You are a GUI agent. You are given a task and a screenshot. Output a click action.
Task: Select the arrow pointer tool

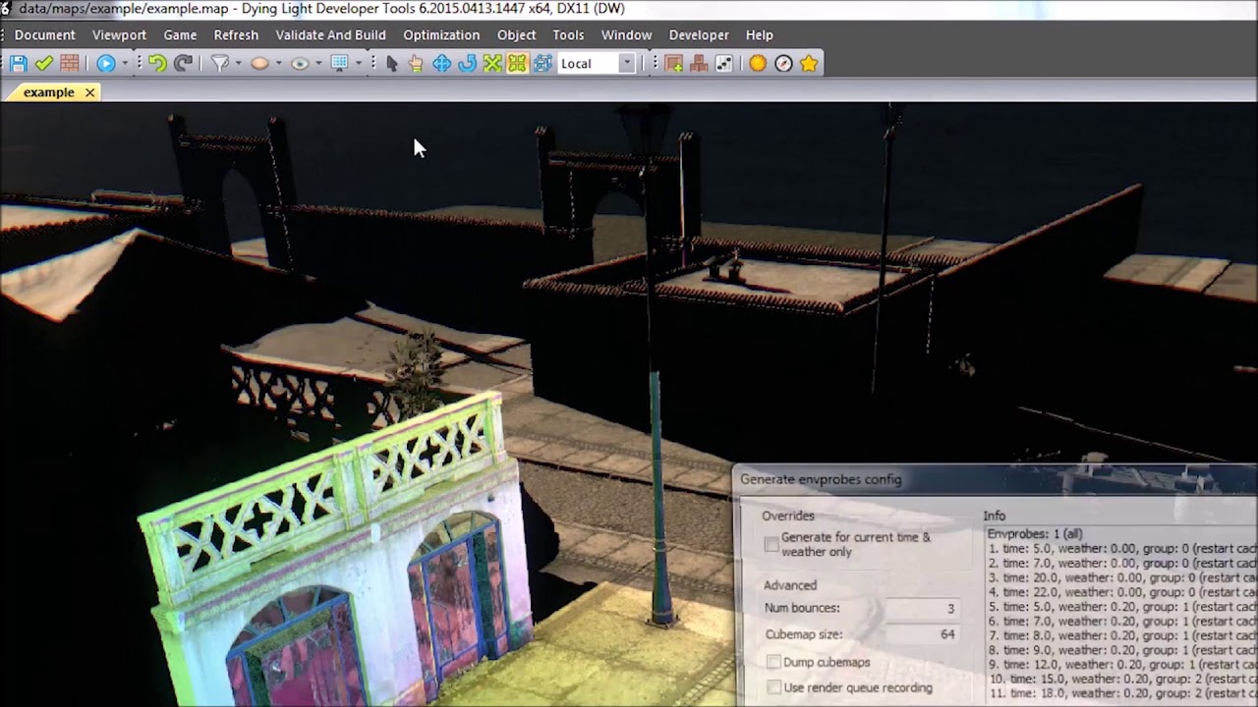tap(391, 64)
